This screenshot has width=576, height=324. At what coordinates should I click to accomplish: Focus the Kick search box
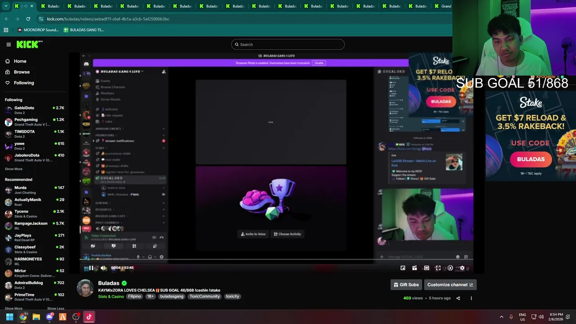point(288,45)
